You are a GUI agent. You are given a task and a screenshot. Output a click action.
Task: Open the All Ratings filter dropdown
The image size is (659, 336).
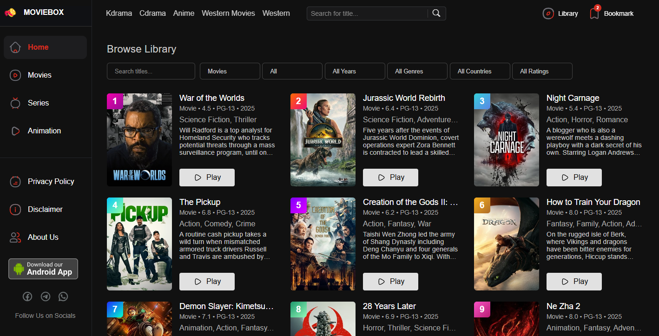pos(542,71)
